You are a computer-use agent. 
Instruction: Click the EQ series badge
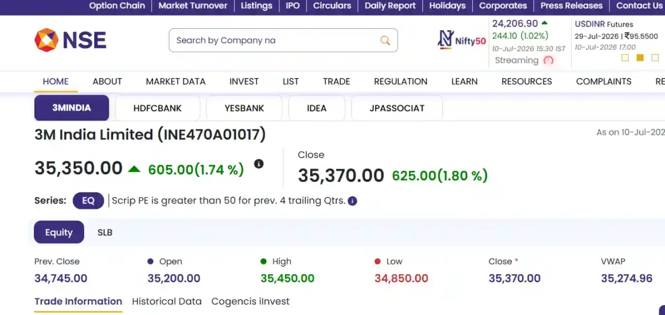coord(88,201)
